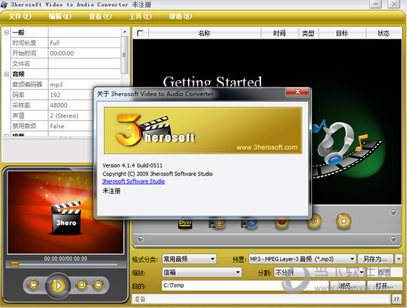The height and width of the screenshot is (308, 407).
Task: Pause conversion with the yellow pause button
Action: tap(314, 222)
